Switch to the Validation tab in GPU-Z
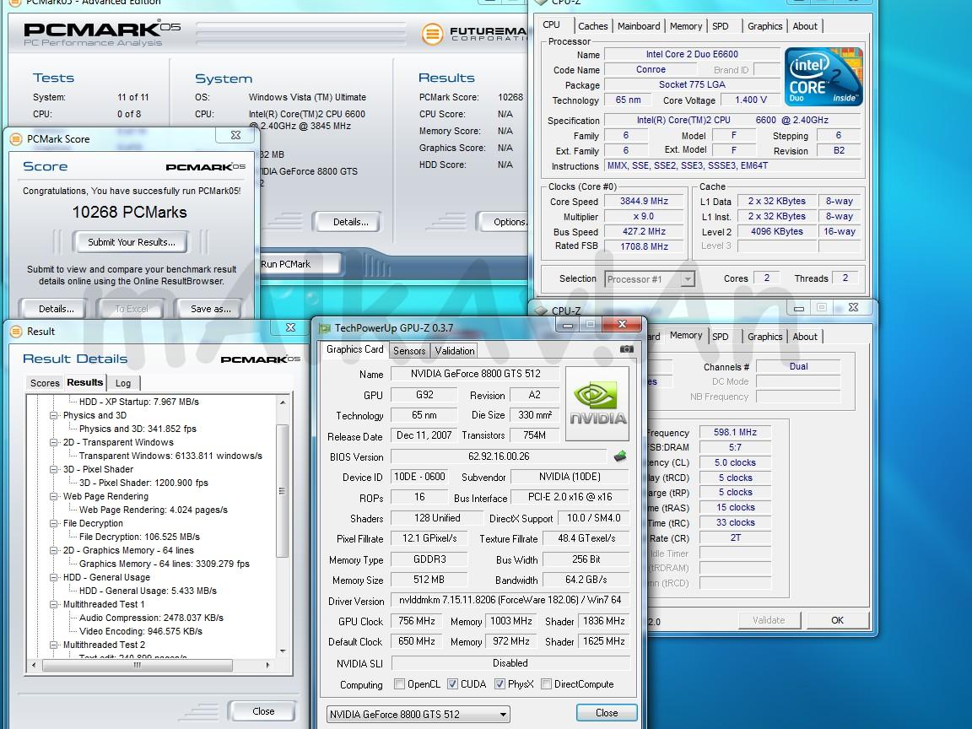The width and height of the screenshot is (972, 729). click(x=455, y=351)
